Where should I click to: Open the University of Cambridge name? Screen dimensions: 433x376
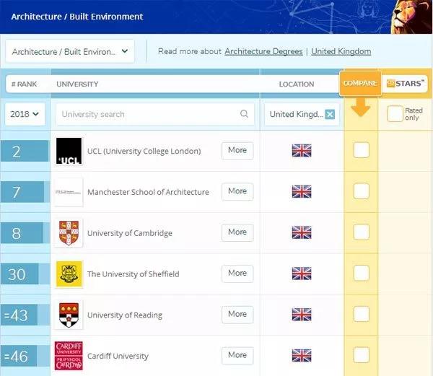click(x=129, y=233)
